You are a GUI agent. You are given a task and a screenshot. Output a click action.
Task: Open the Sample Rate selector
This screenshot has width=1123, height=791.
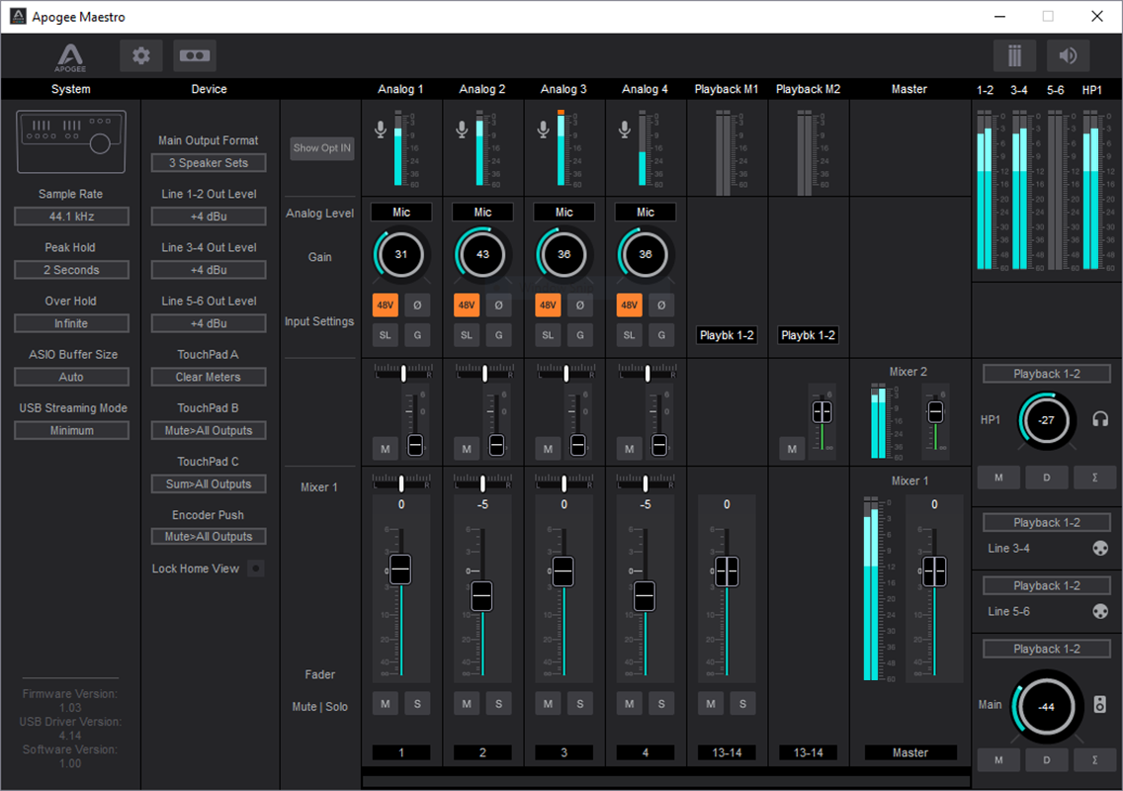(x=71, y=216)
